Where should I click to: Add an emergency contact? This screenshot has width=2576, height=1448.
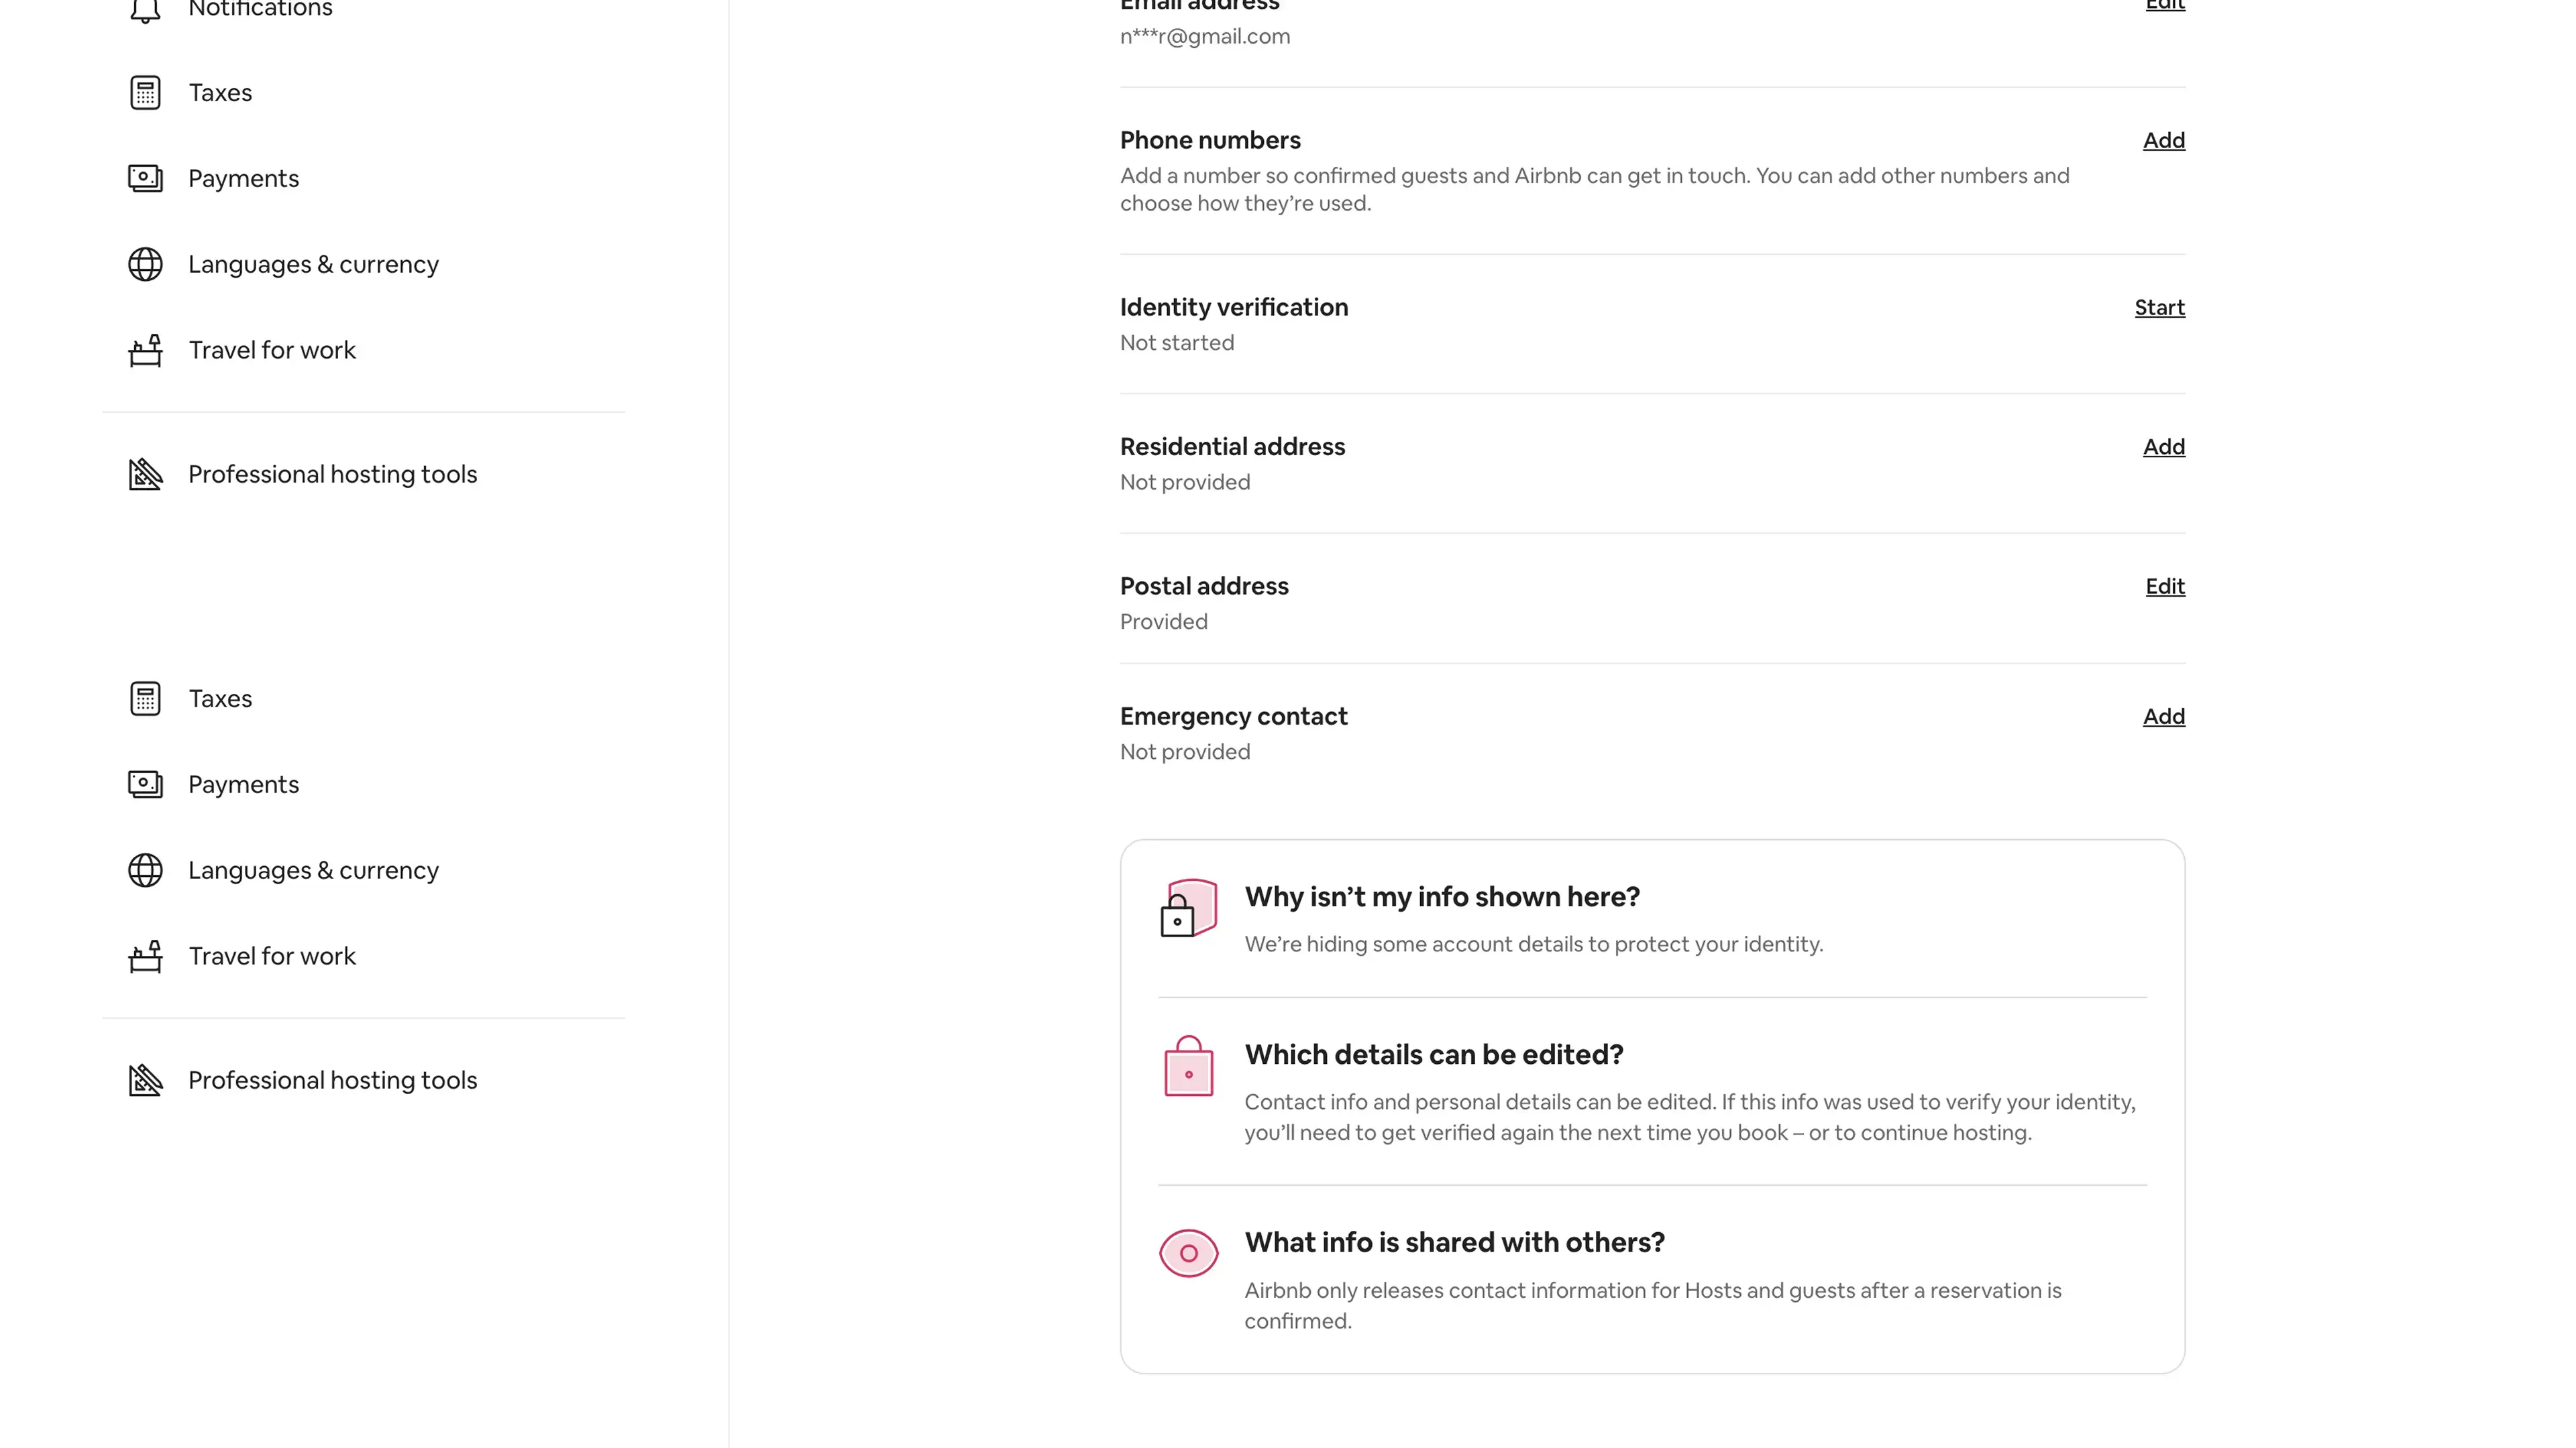coord(2163,717)
